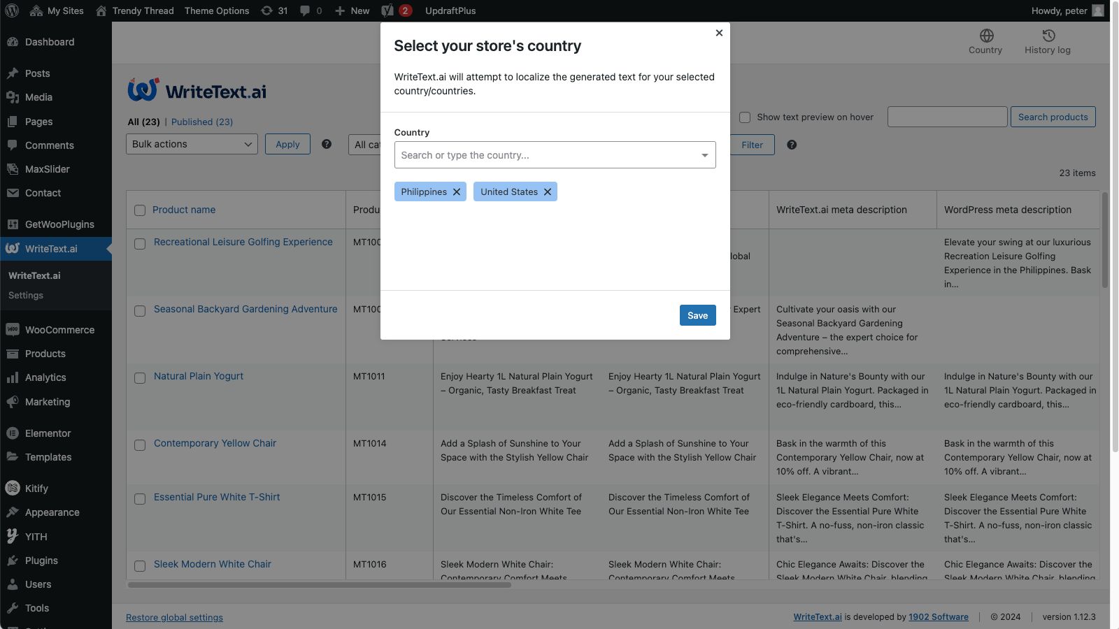Click the help icon beside Filter
This screenshot has width=1119, height=629.
(792, 145)
